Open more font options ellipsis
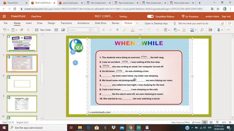The height and width of the screenshot is (131, 234). (140, 30)
